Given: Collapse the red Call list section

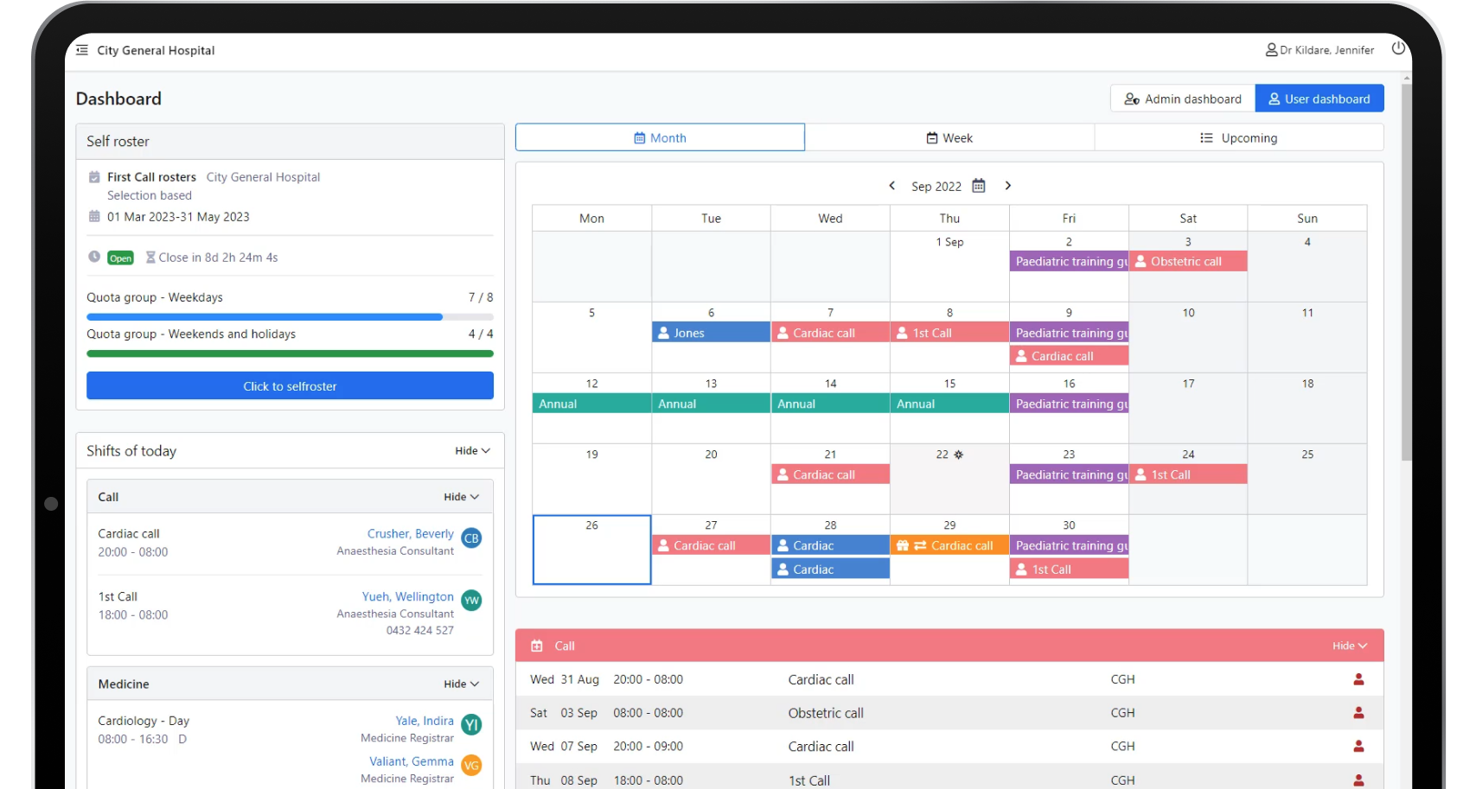Looking at the screenshot, I should click(1349, 646).
